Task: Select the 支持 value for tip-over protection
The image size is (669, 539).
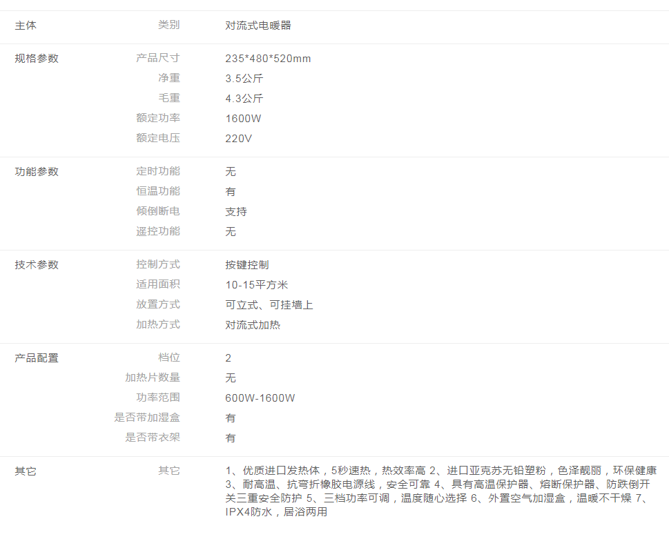Action: point(236,212)
